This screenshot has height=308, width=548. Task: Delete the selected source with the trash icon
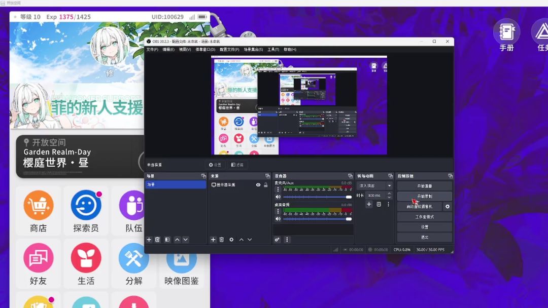222,240
